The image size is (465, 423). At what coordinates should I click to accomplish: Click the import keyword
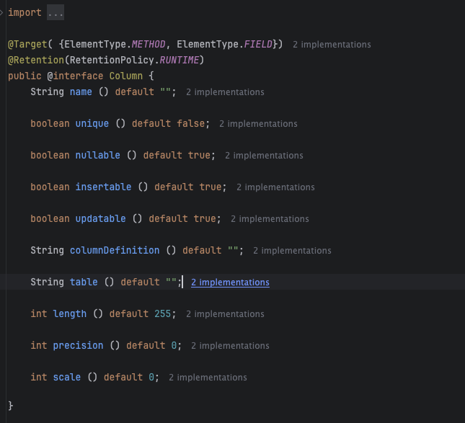click(x=25, y=13)
